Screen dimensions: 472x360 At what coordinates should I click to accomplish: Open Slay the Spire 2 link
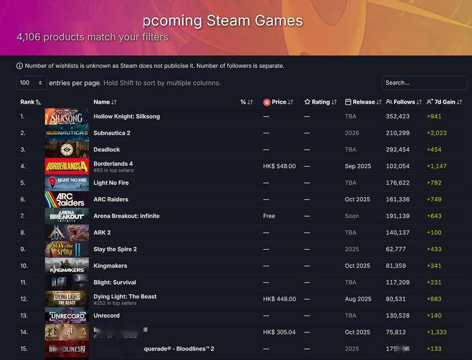point(115,249)
